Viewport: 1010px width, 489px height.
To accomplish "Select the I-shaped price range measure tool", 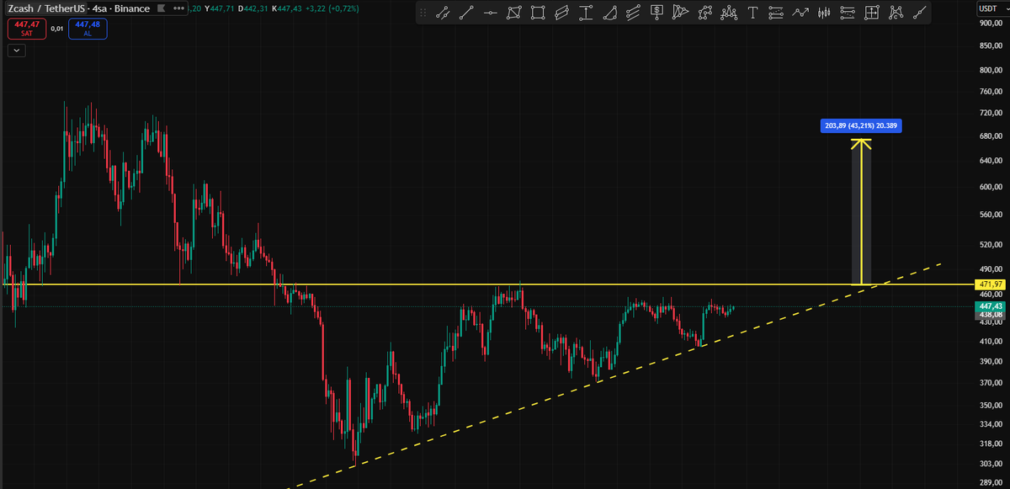I will click(586, 13).
